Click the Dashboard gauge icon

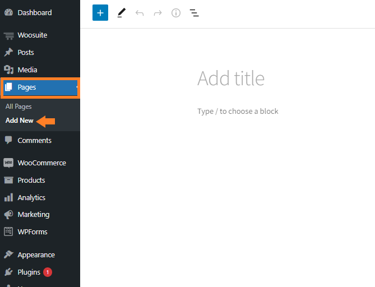8,12
